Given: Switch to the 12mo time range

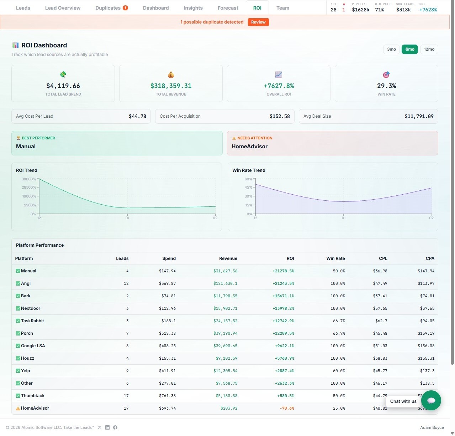Looking at the screenshot, I should [429, 49].
